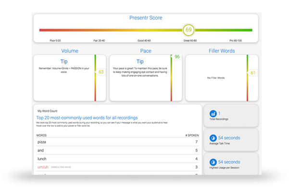Open the Pace section heading
Image resolution: width=289 pixels, height=194 pixels.
click(x=145, y=50)
